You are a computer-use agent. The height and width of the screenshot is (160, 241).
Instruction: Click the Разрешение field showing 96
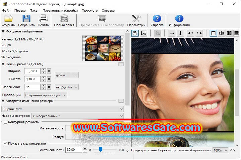click(x=32, y=87)
